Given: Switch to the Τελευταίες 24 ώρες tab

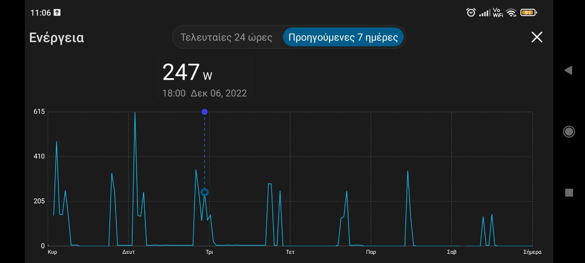Looking at the screenshot, I should click(x=226, y=37).
